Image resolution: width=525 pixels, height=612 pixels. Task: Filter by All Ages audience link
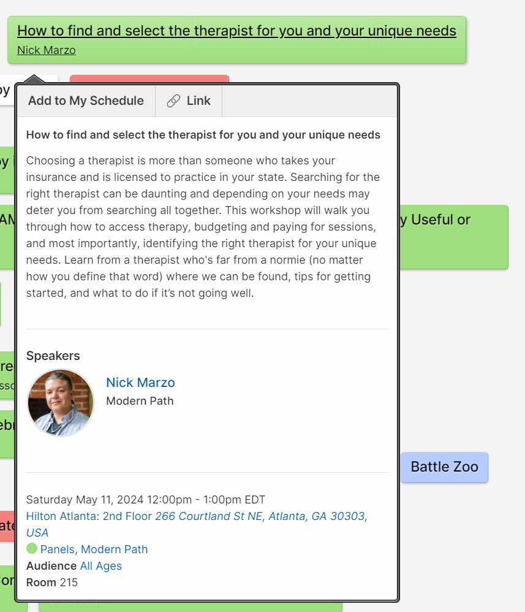coord(101,566)
